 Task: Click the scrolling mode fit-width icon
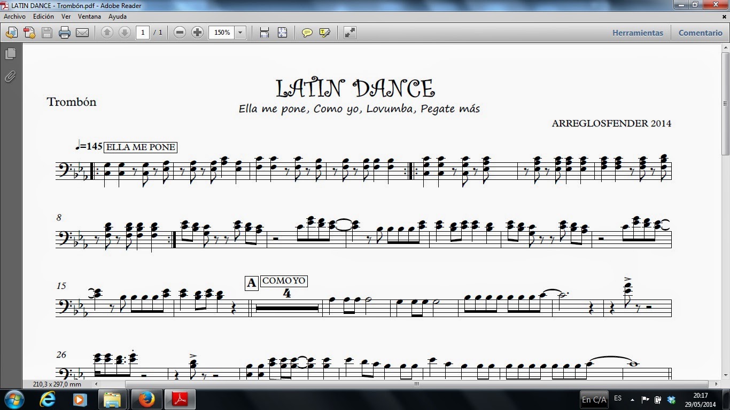pyautogui.click(x=264, y=33)
